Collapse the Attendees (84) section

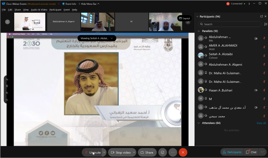[199, 123]
